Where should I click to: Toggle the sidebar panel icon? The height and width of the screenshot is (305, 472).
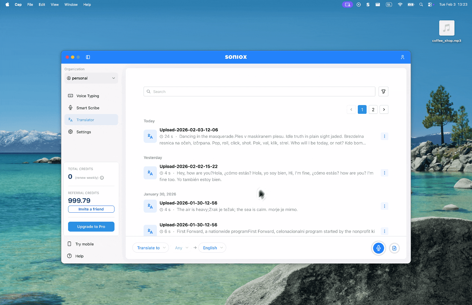click(x=88, y=57)
